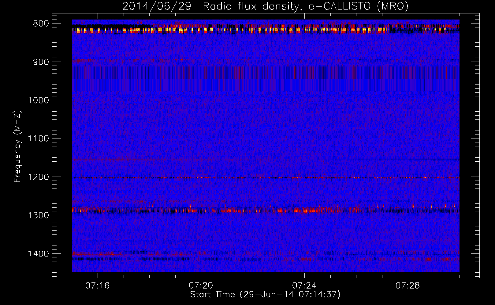
Task: Click the 1000 frequency tick label
Action: [x=38, y=100]
